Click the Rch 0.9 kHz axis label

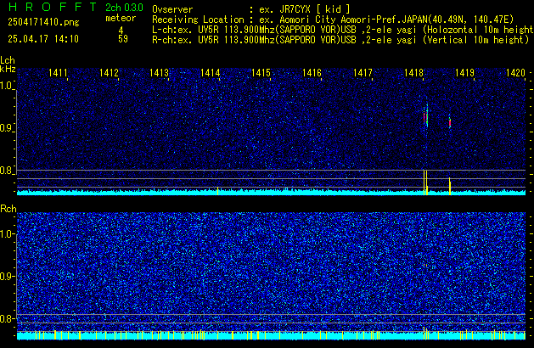(x=7, y=276)
